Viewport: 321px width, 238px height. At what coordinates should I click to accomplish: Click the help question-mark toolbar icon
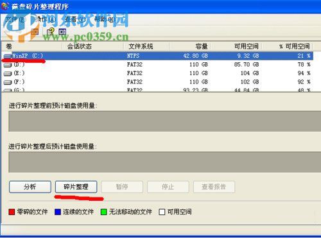[x=51, y=32]
